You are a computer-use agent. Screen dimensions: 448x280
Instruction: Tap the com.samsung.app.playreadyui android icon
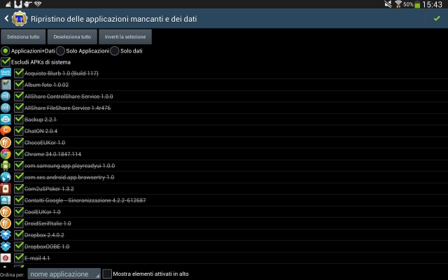[x=6, y=165]
